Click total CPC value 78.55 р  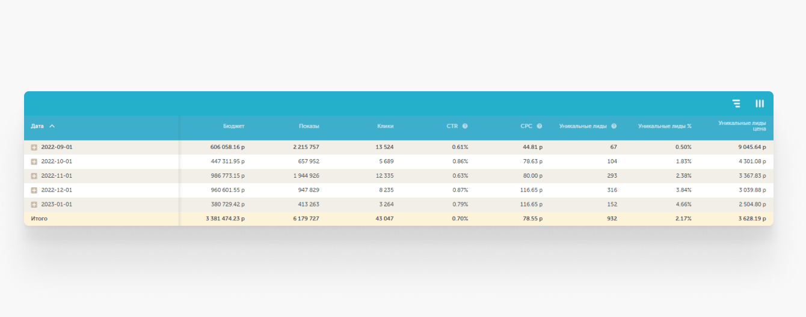[x=533, y=219]
